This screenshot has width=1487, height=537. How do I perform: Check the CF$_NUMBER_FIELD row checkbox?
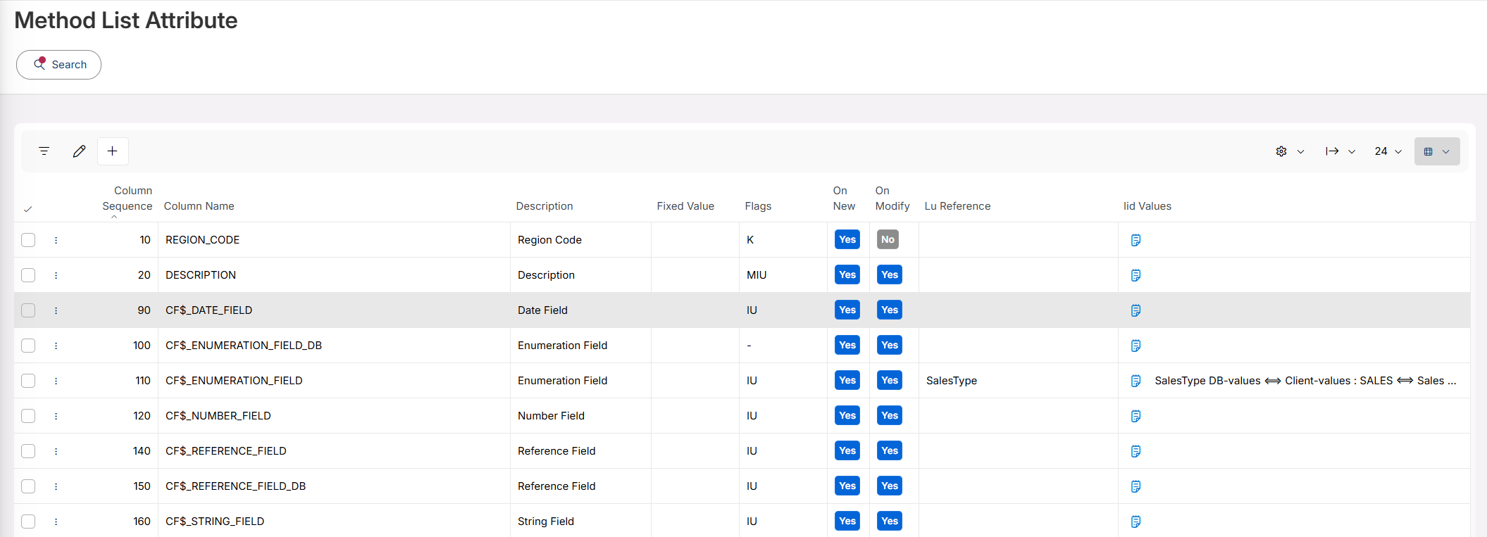pos(28,416)
